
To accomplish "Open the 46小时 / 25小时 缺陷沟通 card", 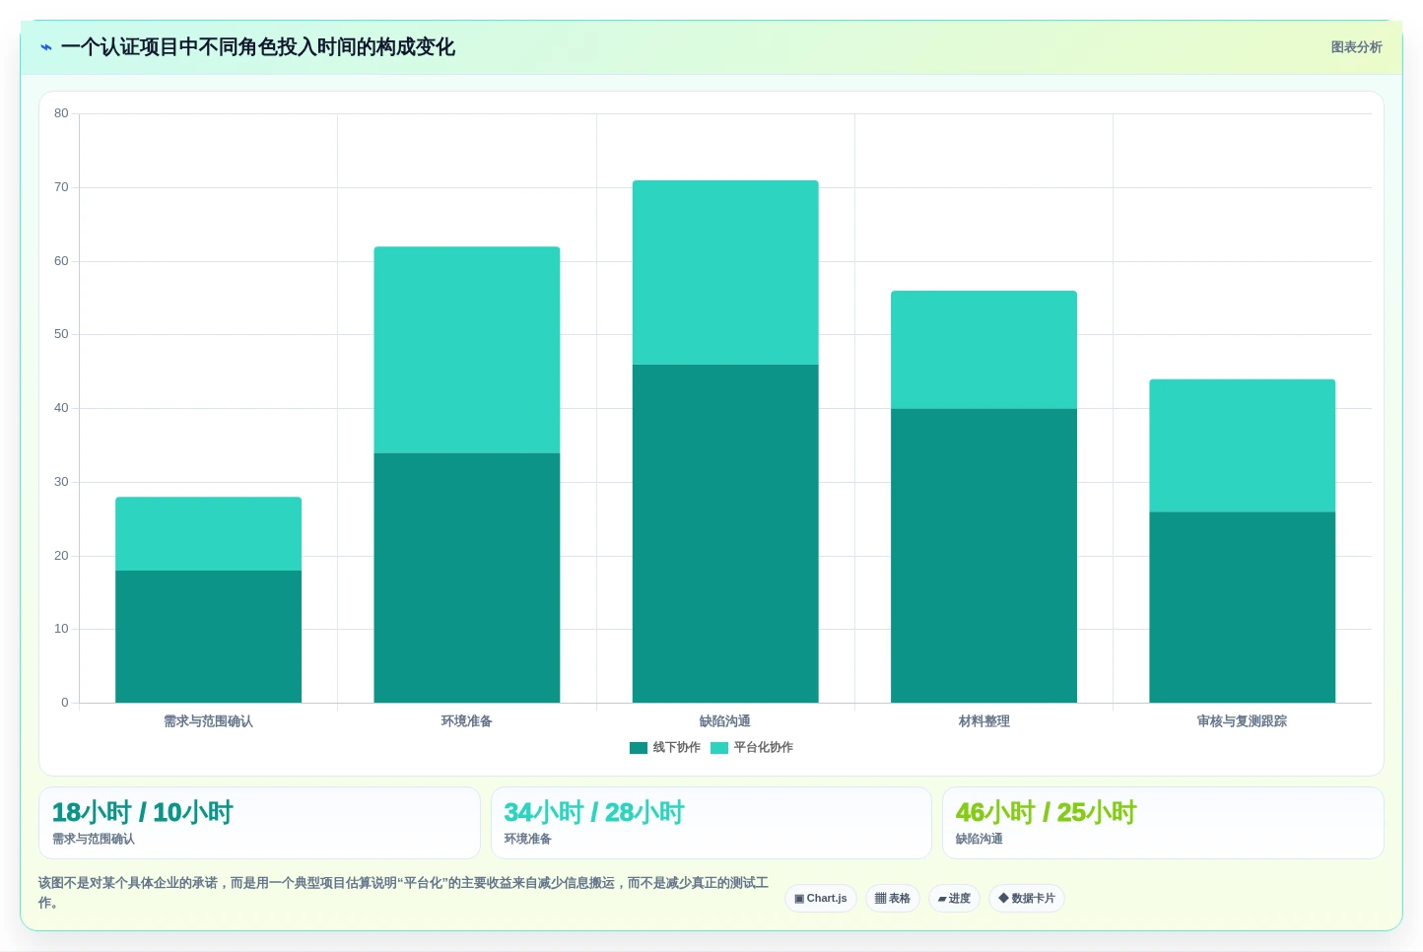I will 1163,823.
